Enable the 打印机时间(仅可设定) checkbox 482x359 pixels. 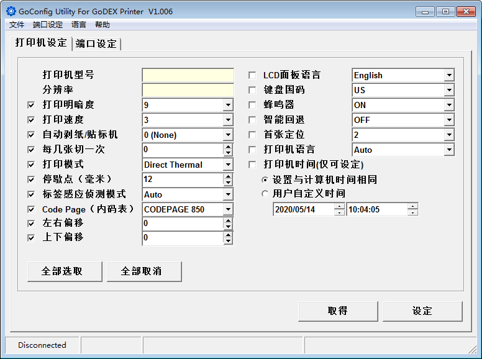252,165
